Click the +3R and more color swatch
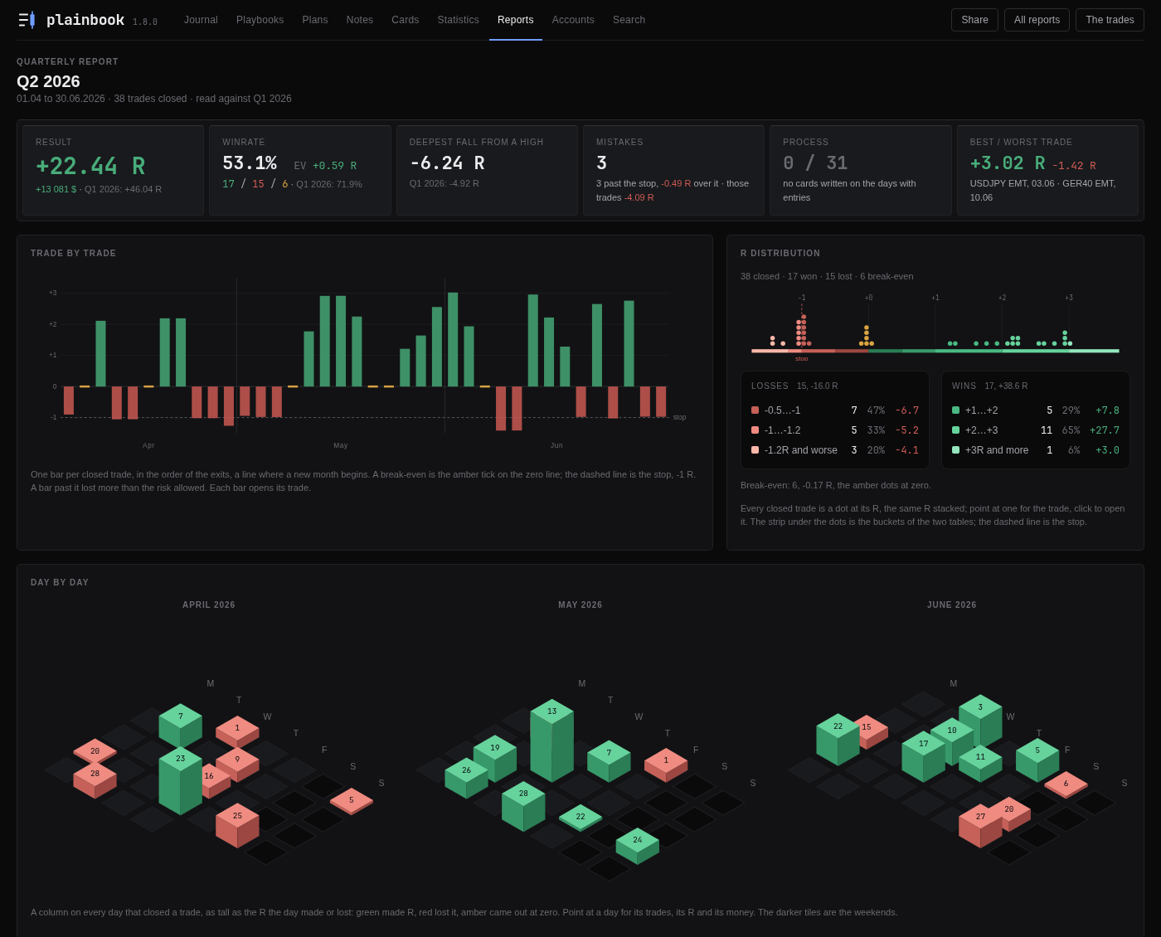Image resolution: width=1161 pixels, height=937 pixels. click(955, 450)
